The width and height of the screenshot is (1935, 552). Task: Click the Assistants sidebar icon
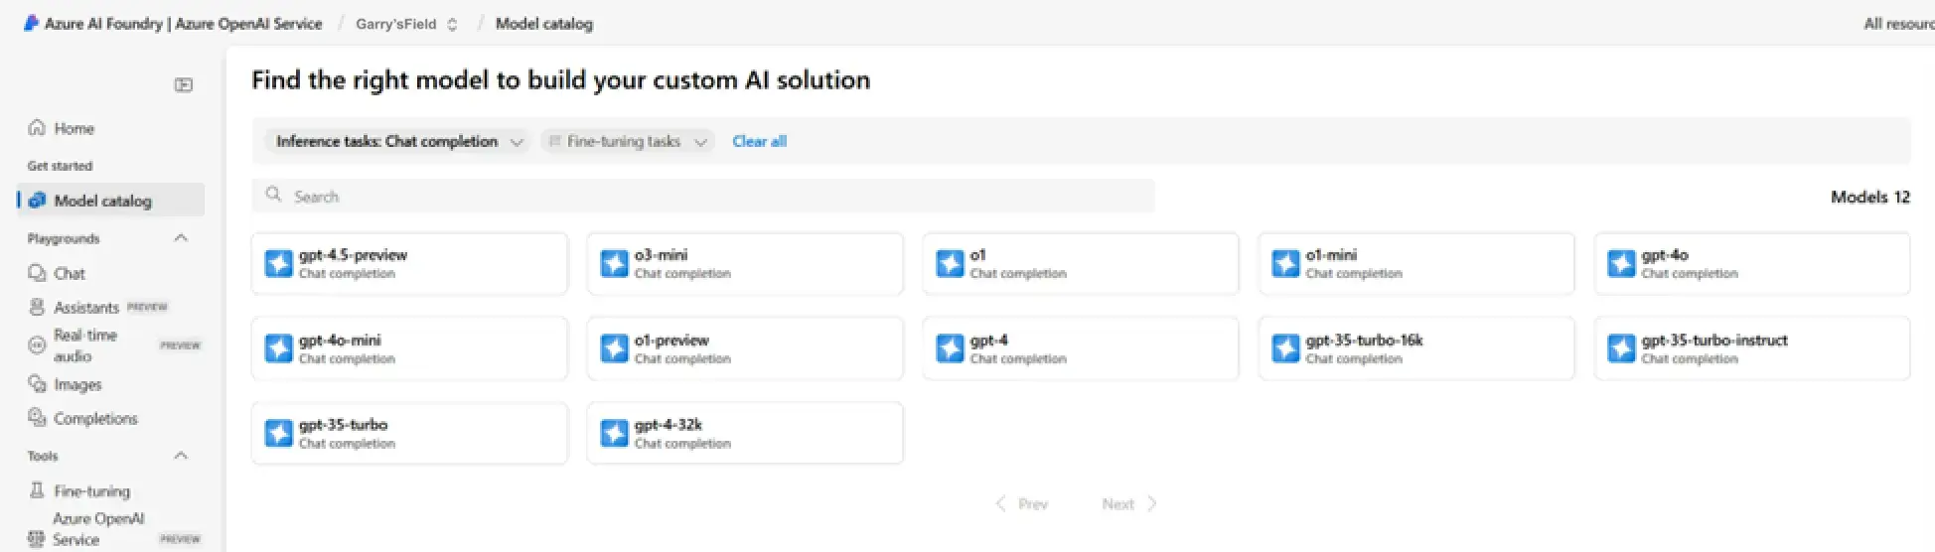(37, 307)
